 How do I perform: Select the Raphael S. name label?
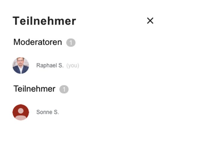click(50, 65)
